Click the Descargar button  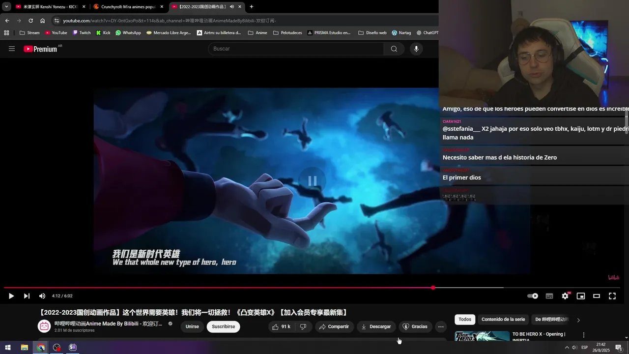[376, 326]
